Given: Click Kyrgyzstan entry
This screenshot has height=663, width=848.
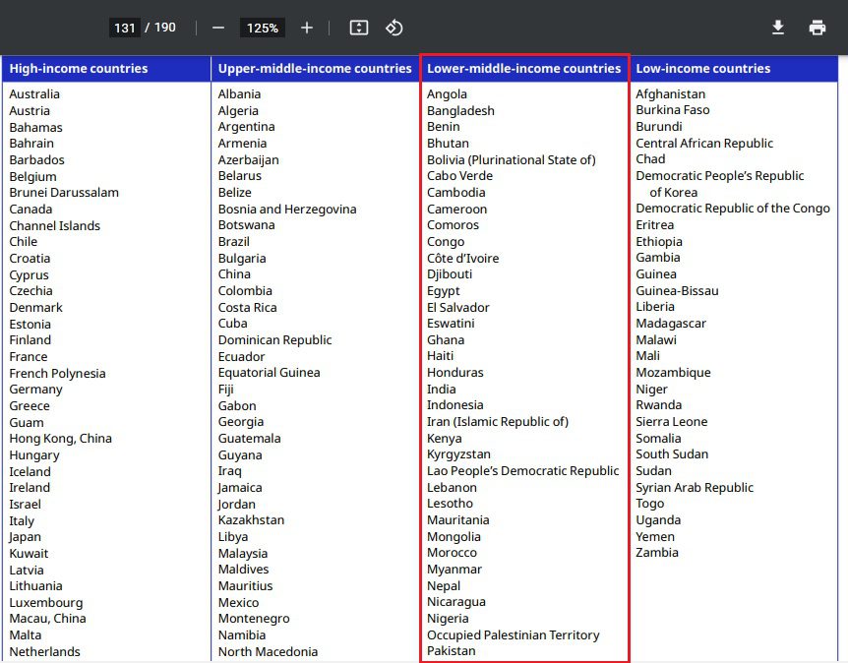Looking at the screenshot, I should point(458,454).
